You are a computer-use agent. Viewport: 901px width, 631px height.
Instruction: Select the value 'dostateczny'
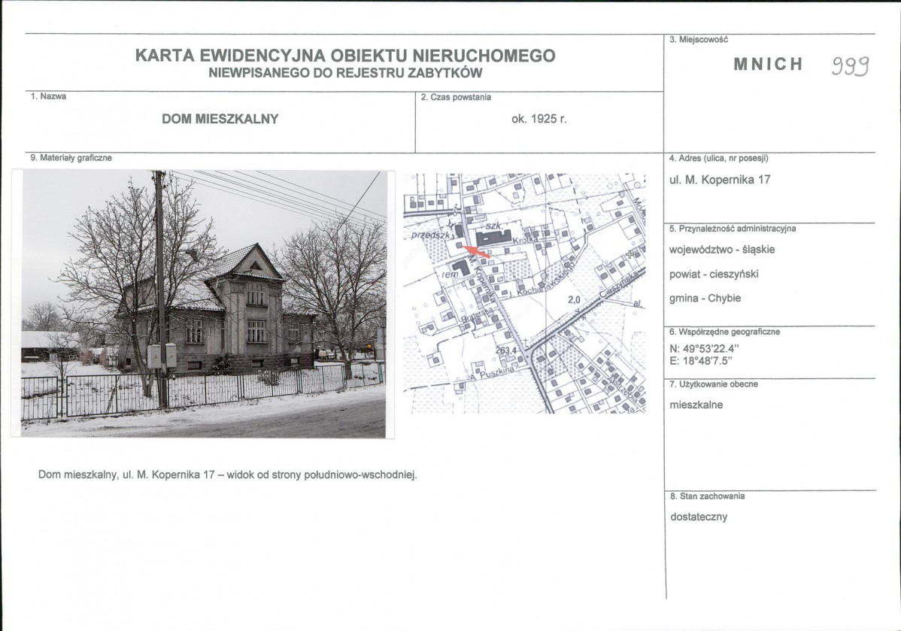699,517
